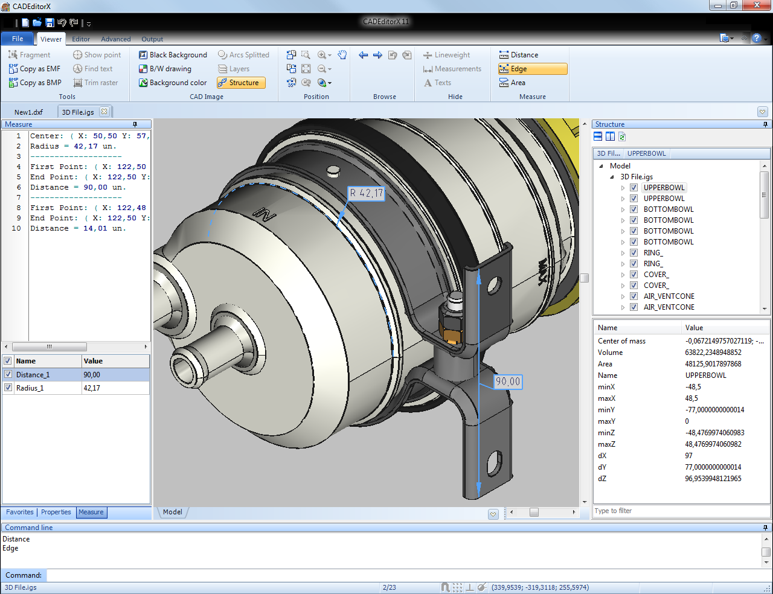Click the Copy as BMP button
This screenshot has width=773, height=594.
(35, 83)
